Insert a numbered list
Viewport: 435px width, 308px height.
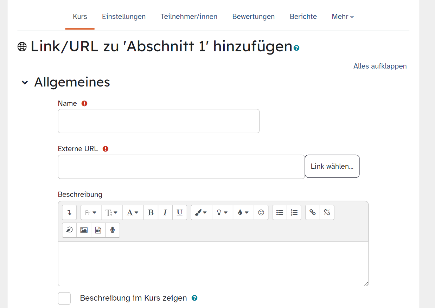click(x=294, y=213)
